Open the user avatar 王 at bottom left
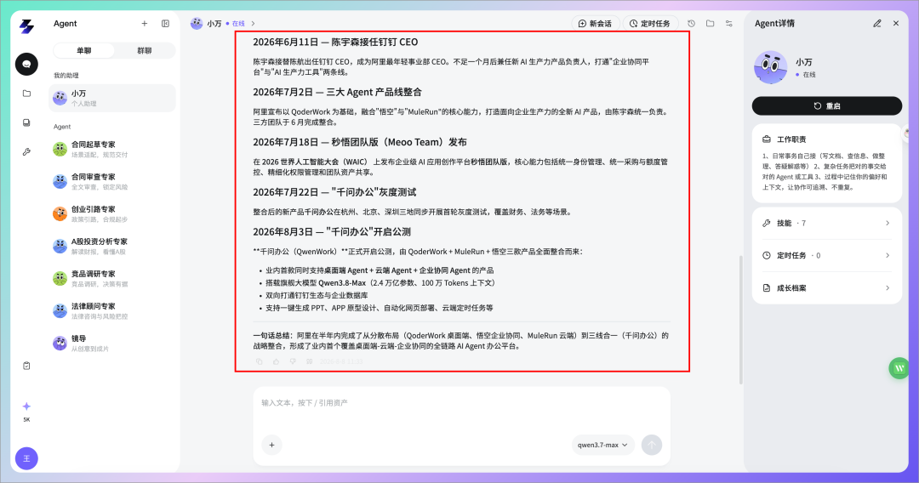 [x=26, y=458]
